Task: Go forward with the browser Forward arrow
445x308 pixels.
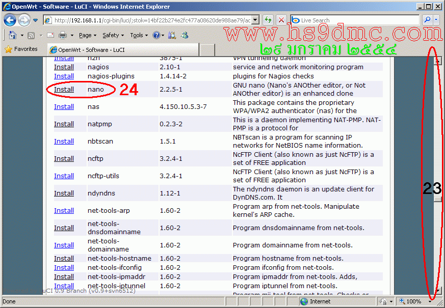Action: pos(24,20)
